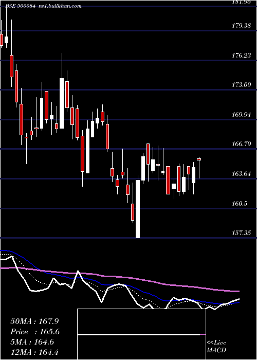Click the 12MA : 164.4 readout
Screen dimensions: 257x360
35,352
